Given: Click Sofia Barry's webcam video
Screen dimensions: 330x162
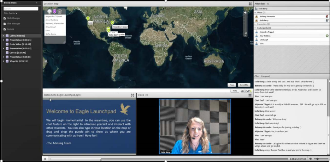Looking at the screenshot, I should point(195,126).
